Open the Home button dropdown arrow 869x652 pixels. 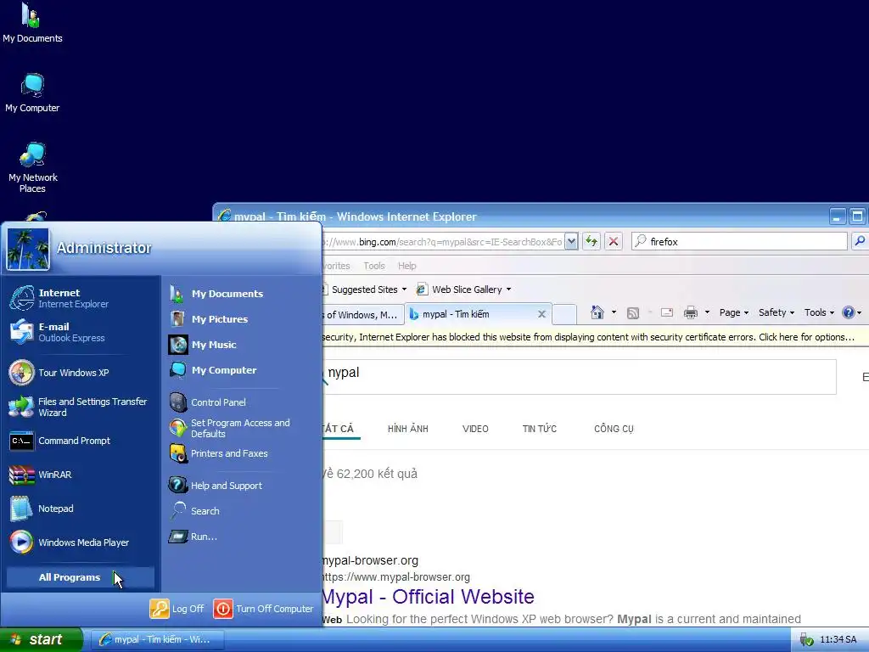click(x=614, y=312)
